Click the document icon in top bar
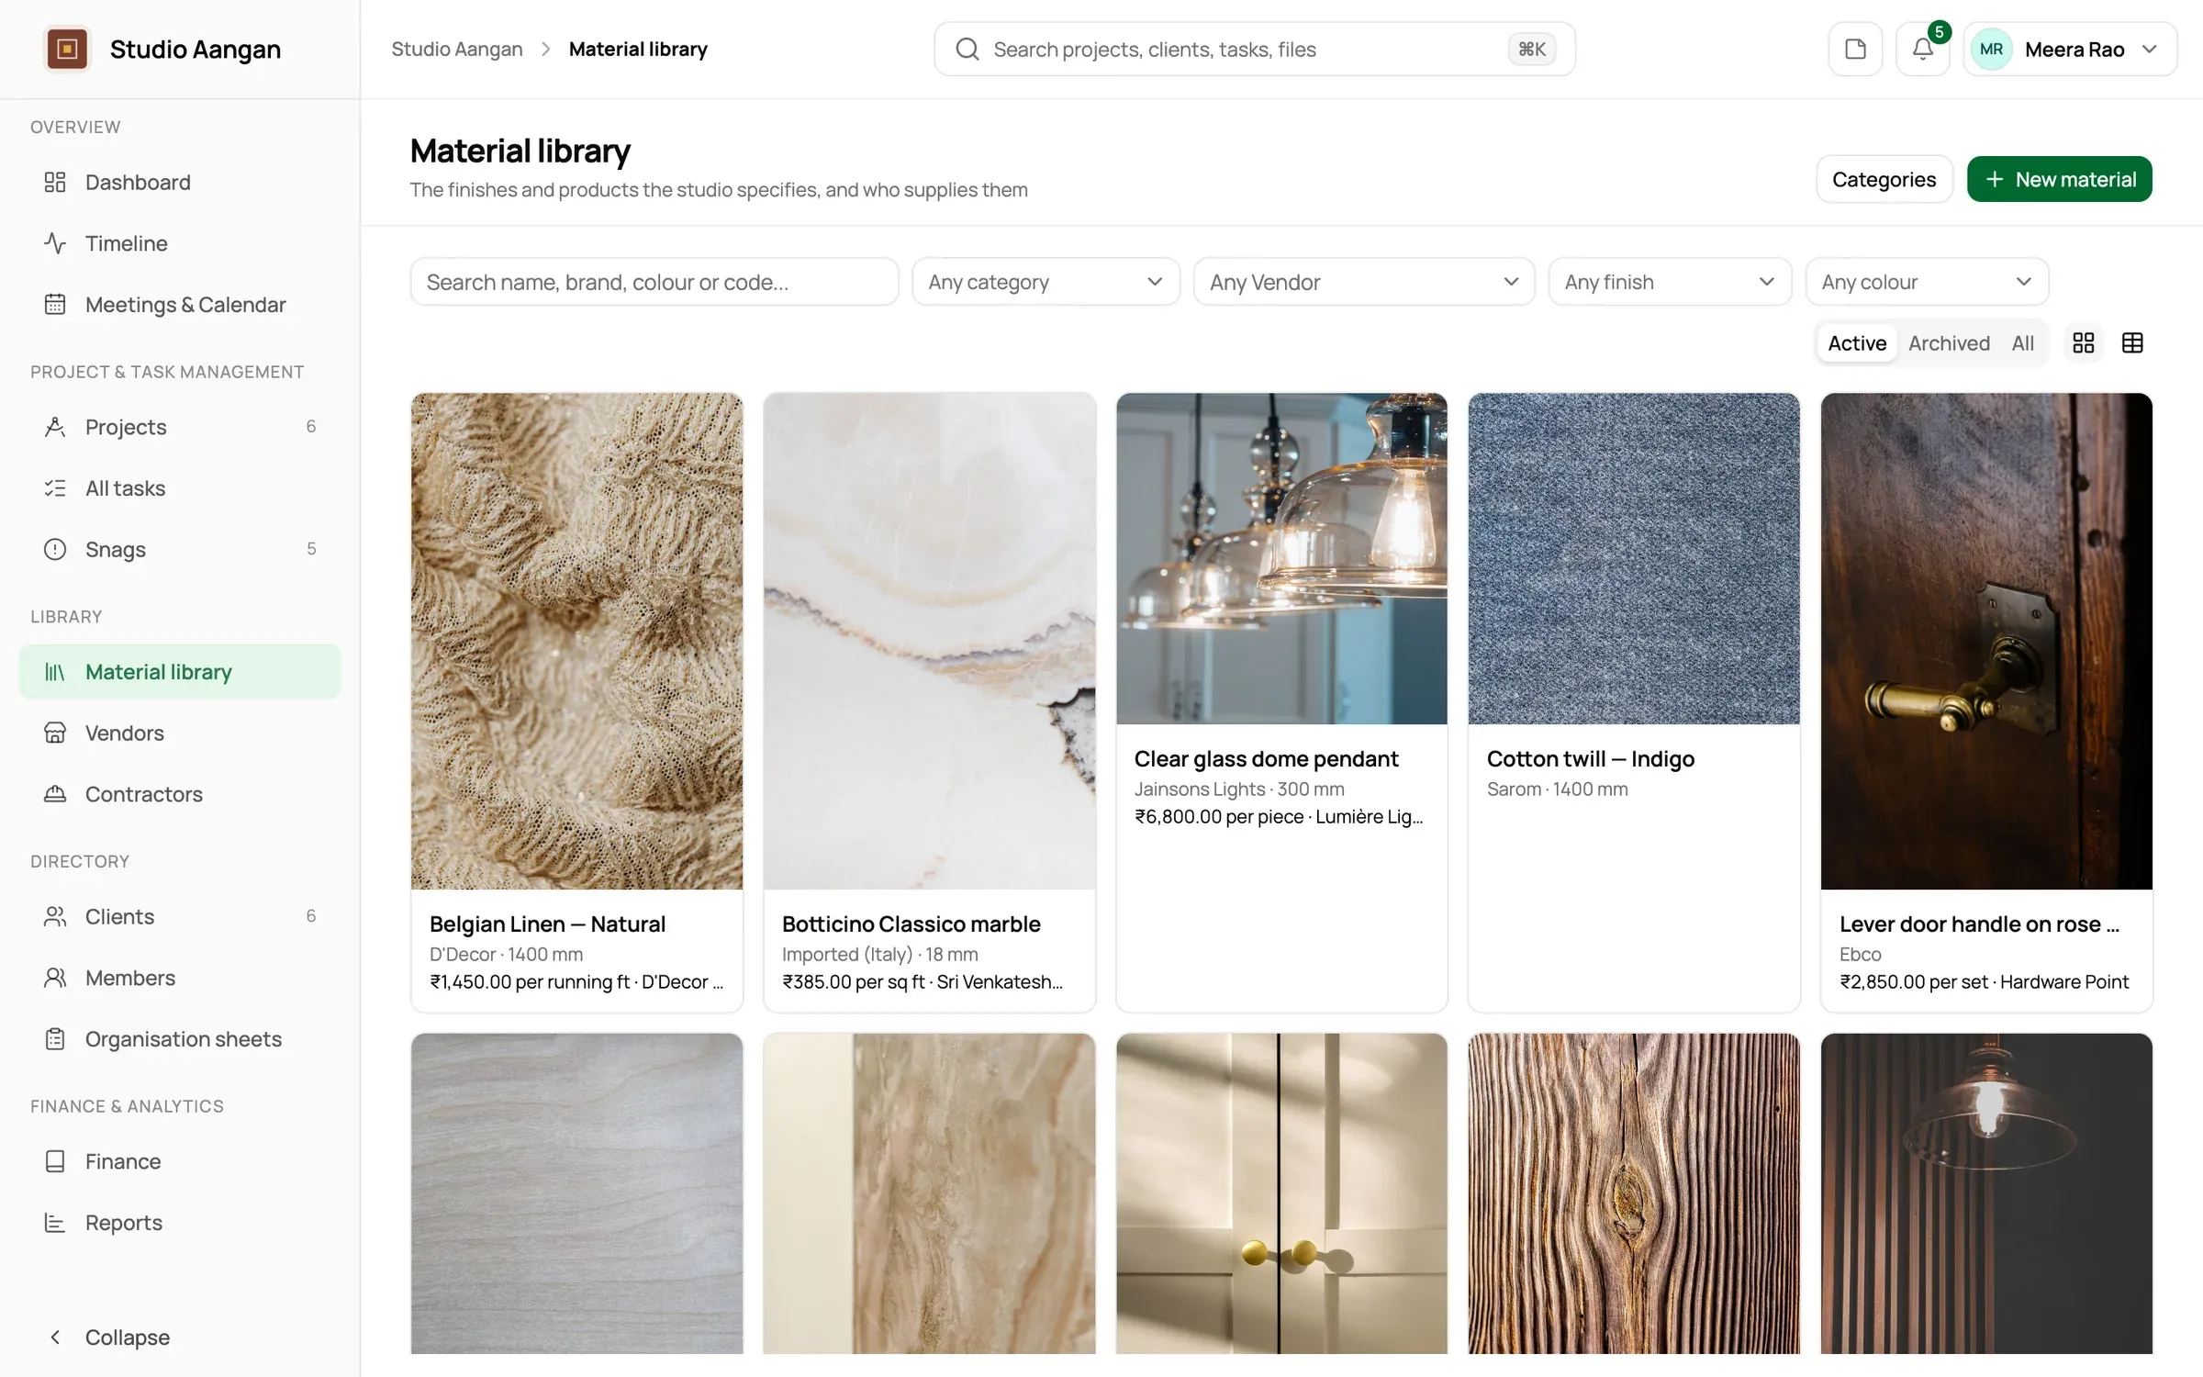The width and height of the screenshot is (2203, 1377). (1855, 49)
